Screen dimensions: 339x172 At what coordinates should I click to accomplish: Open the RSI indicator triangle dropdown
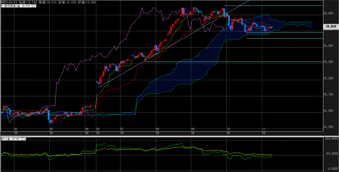(22, 139)
